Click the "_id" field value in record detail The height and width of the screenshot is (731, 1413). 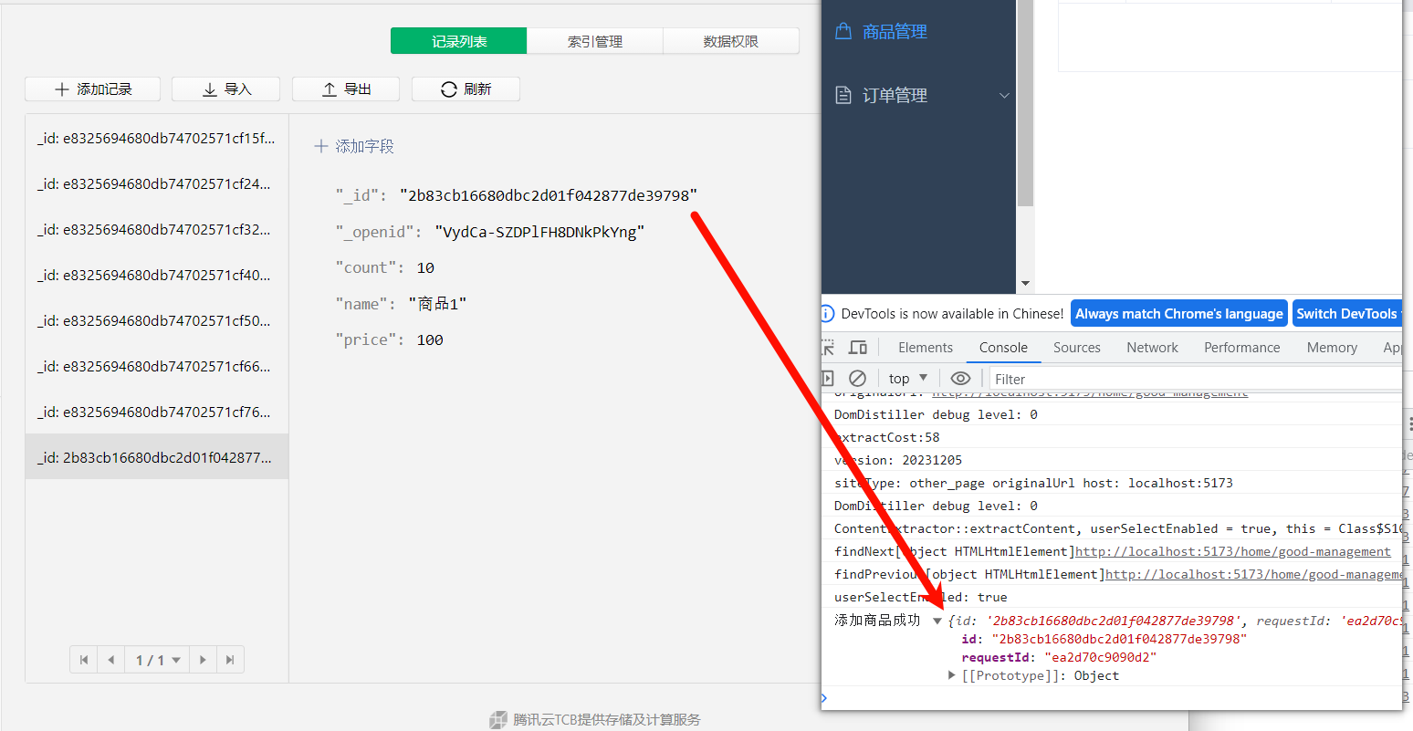click(x=549, y=196)
